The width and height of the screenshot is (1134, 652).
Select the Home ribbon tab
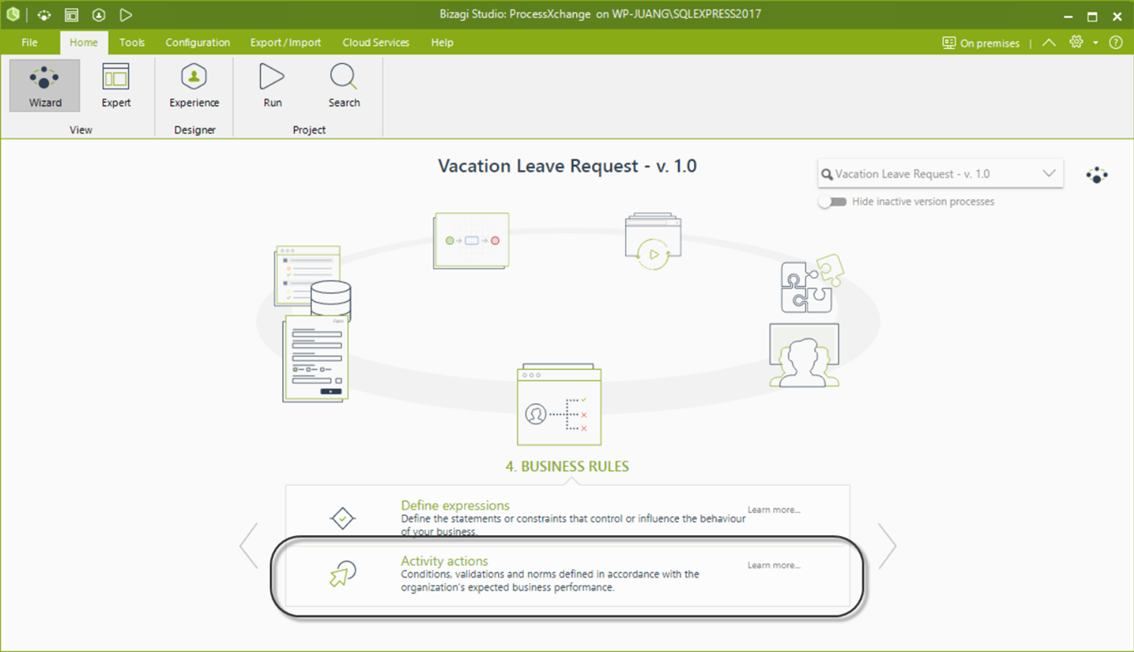pyautogui.click(x=83, y=42)
